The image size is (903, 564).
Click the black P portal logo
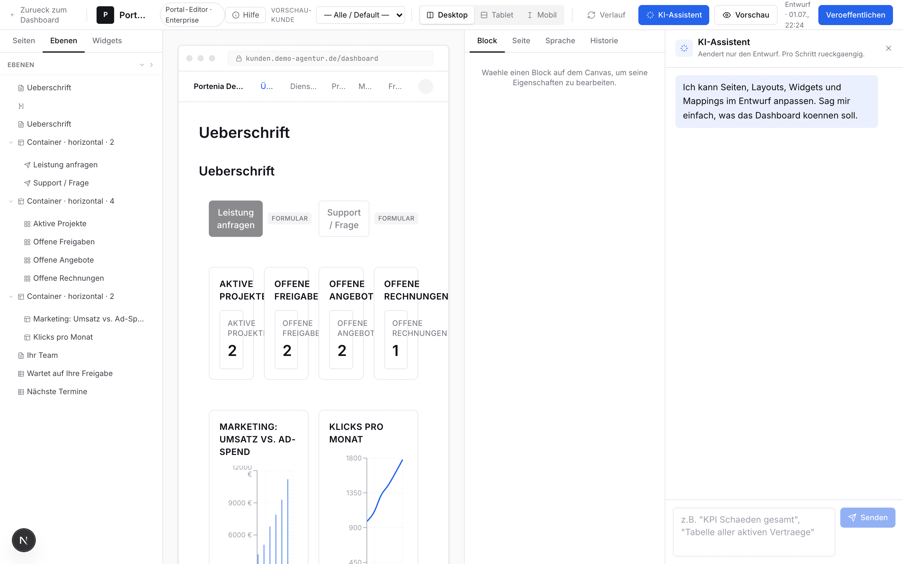tap(105, 15)
